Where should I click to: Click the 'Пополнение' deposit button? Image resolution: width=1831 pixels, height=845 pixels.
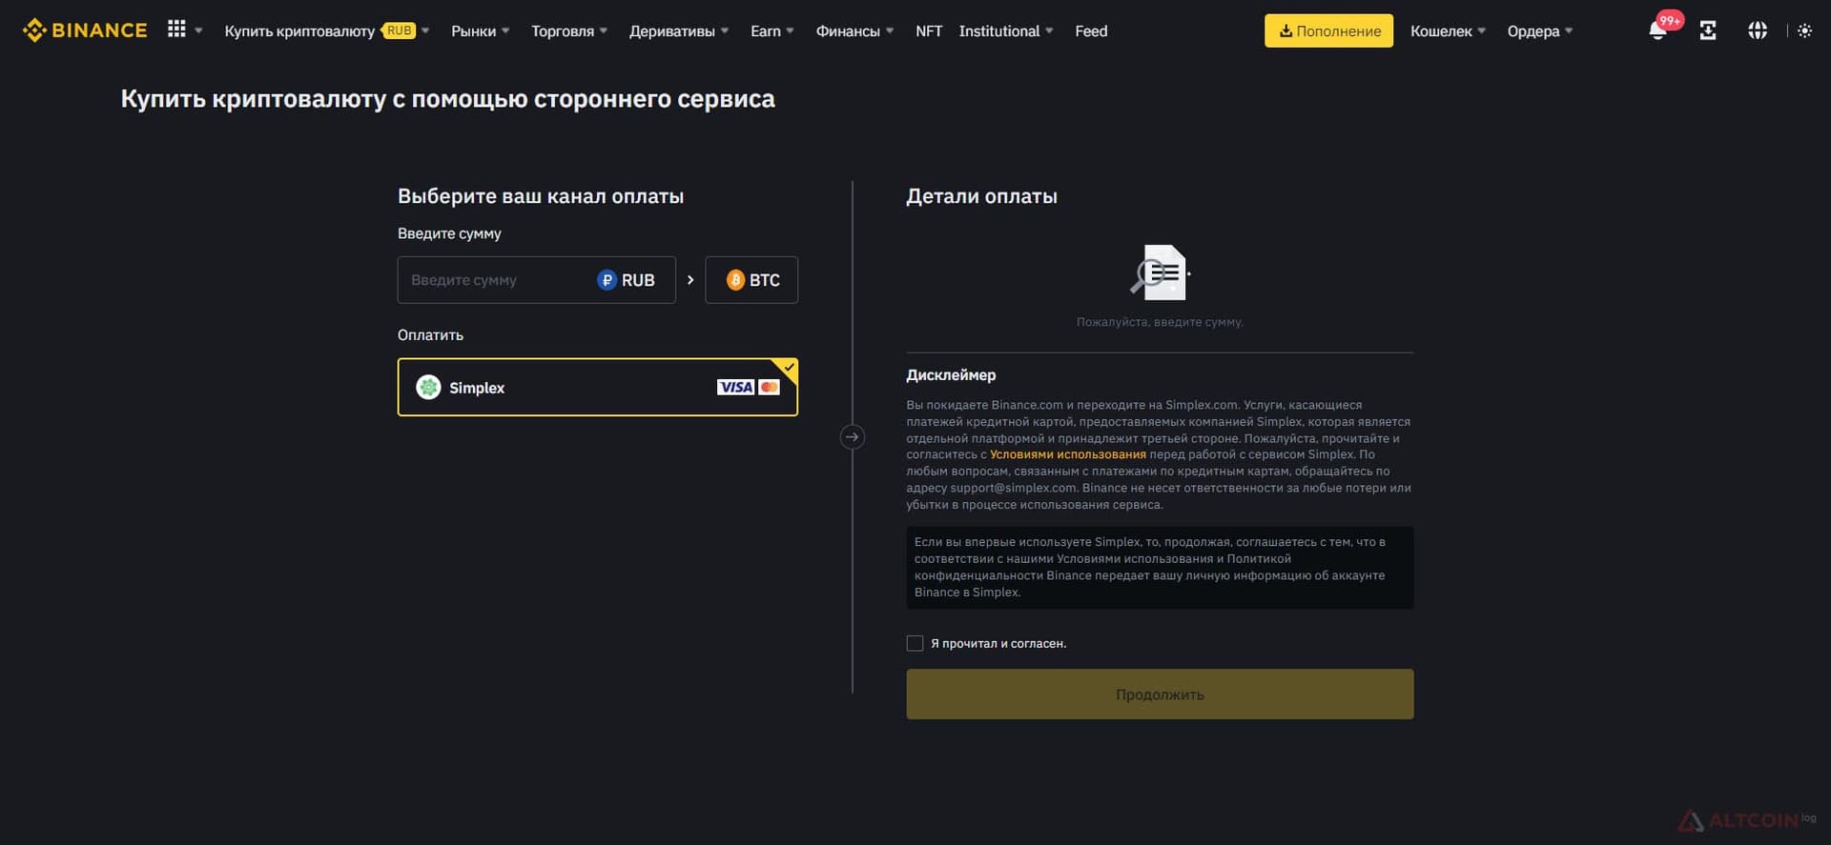click(1328, 30)
